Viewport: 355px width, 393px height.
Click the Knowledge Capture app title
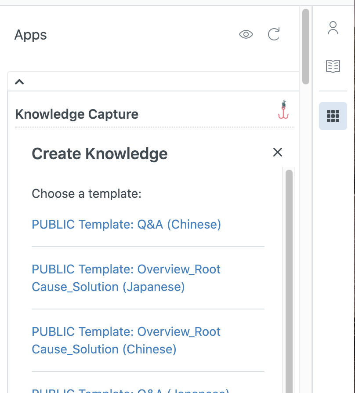77,114
